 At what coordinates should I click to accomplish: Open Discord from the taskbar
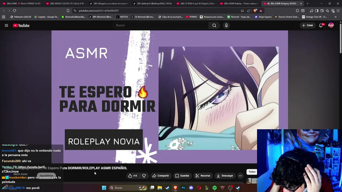tap(191, 188)
